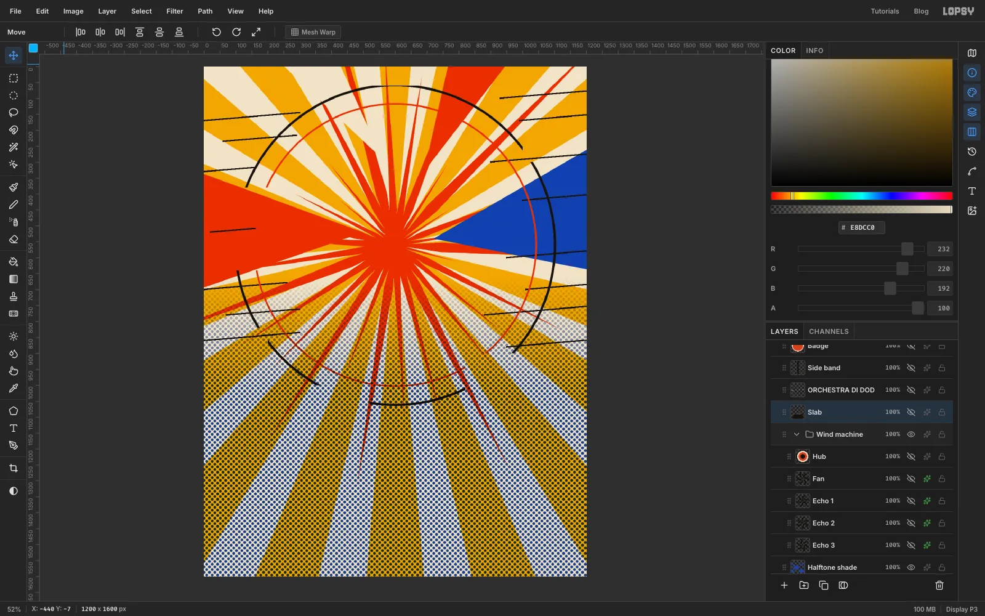Select the Eyedropper tool
Image resolution: width=985 pixels, height=616 pixels.
[14, 388]
